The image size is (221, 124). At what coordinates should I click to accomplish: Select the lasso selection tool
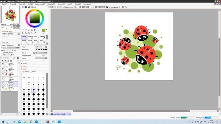[26, 30]
